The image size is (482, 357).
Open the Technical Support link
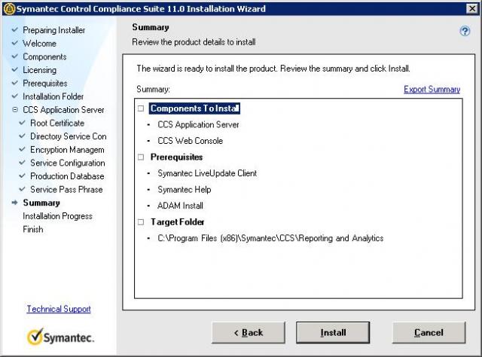coord(59,309)
